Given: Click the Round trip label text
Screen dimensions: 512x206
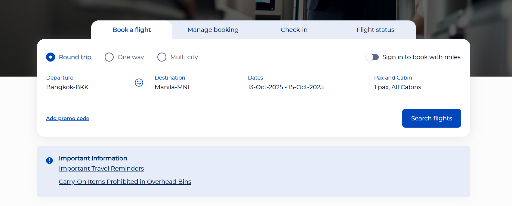Looking at the screenshot, I should click(x=75, y=57).
